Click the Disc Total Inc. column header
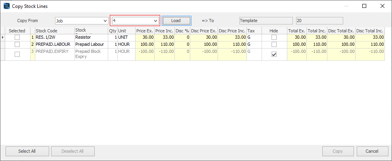Image resolution: width=392 pixels, height=161 pixels. pyautogui.click(x=370, y=31)
